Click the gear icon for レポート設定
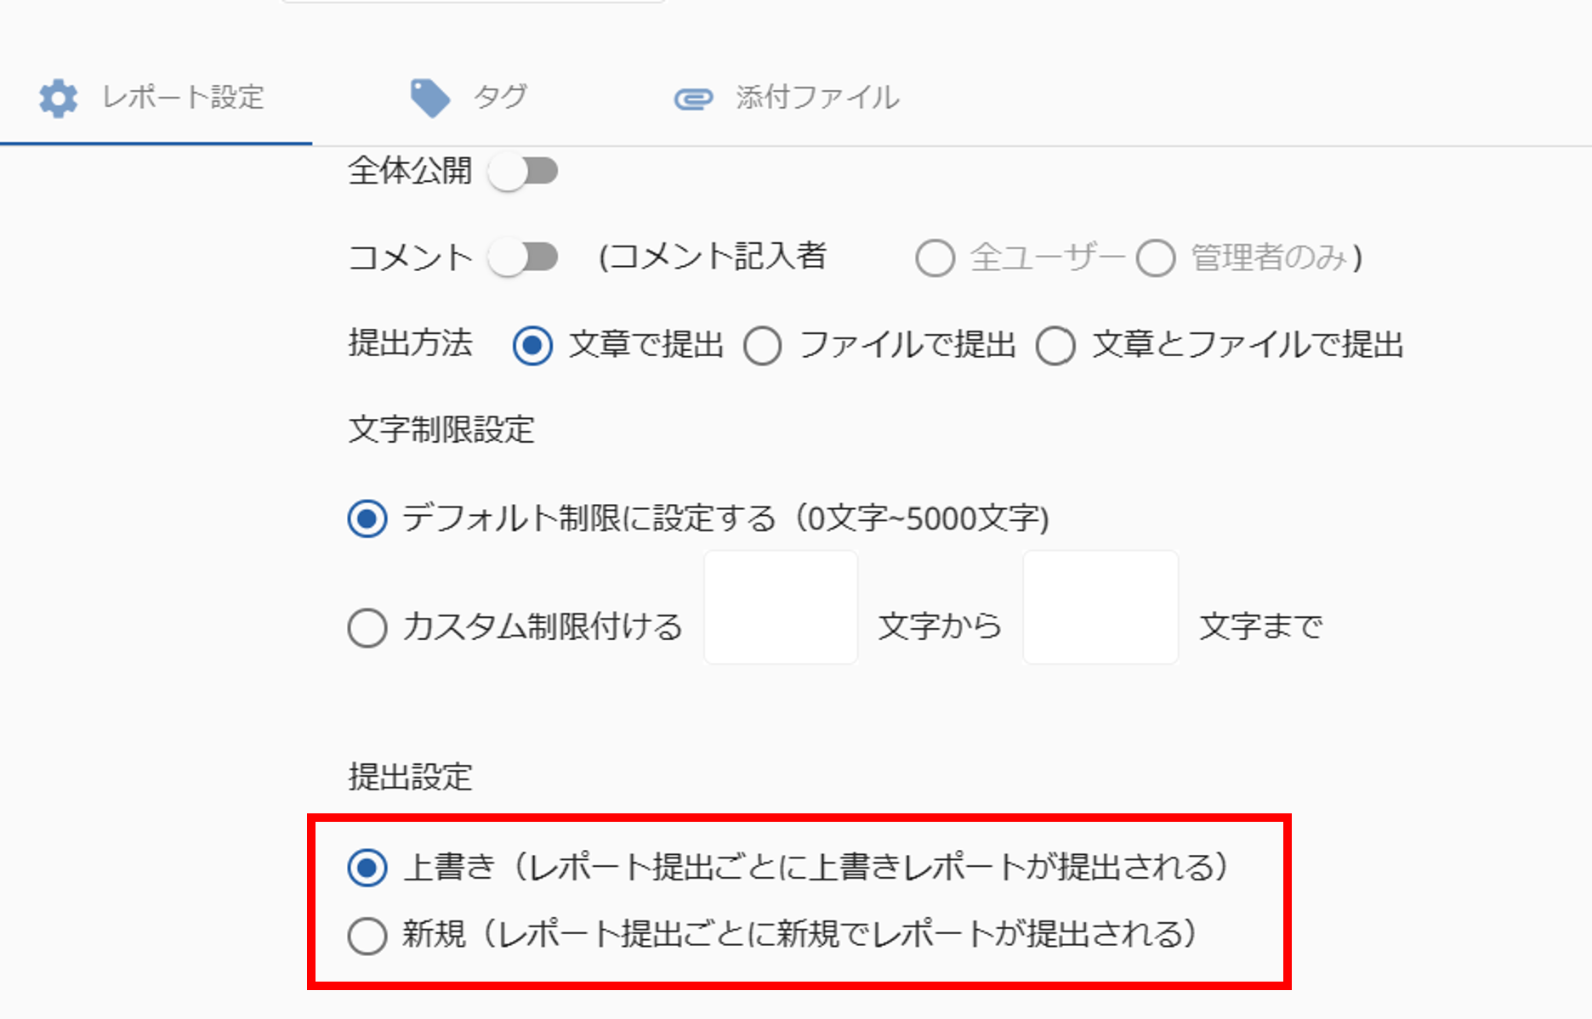 (x=58, y=98)
